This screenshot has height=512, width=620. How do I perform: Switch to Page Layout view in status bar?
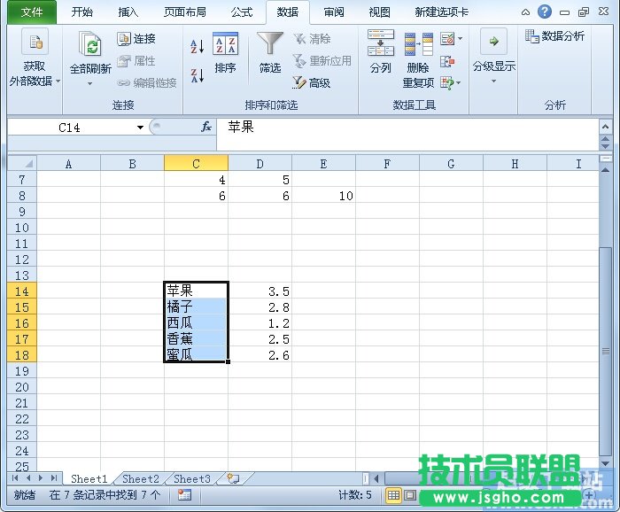click(x=410, y=495)
